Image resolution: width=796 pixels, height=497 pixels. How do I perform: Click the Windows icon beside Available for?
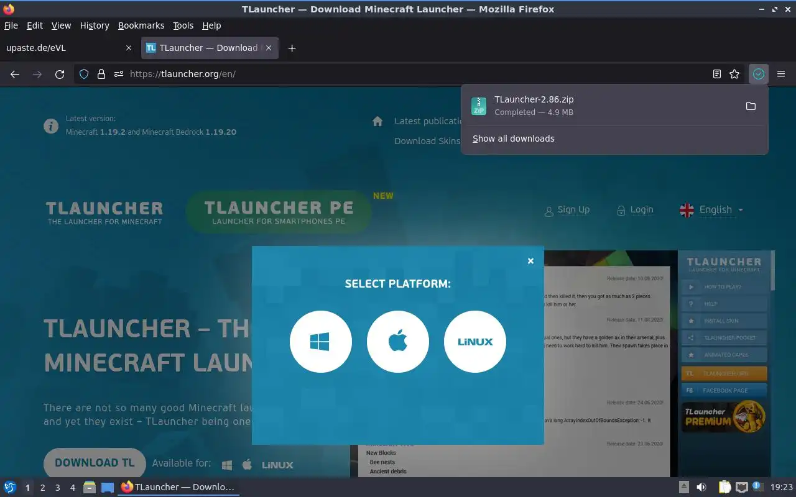coord(227,465)
